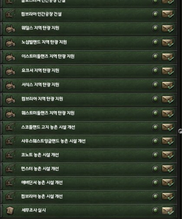The height and width of the screenshot is (219, 182).
Task: Toggle the green indicator for 노섬벌랜드 지역 탄광 지원
Action: click(x=156, y=42)
